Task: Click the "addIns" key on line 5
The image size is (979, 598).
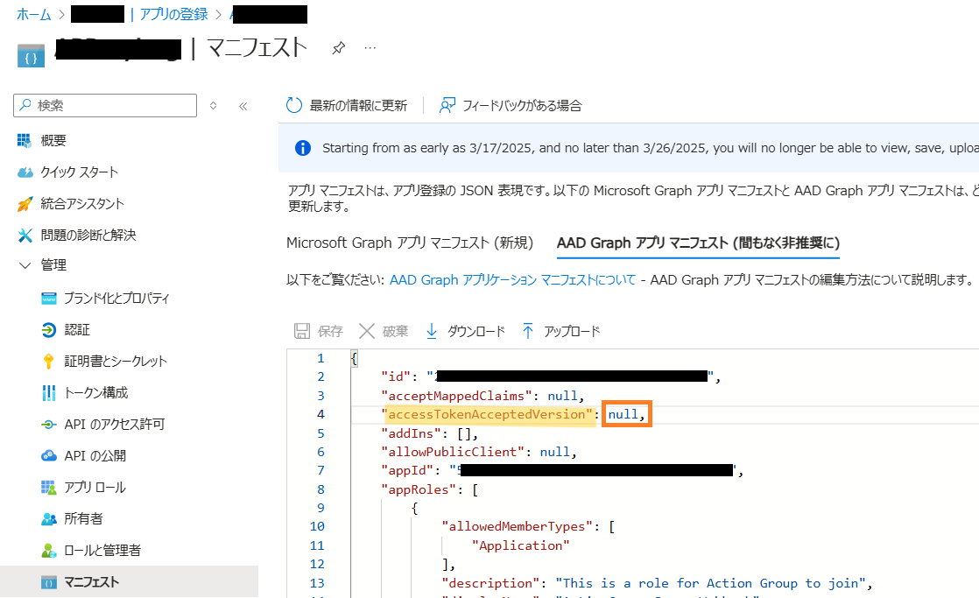Action: [412, 433]
